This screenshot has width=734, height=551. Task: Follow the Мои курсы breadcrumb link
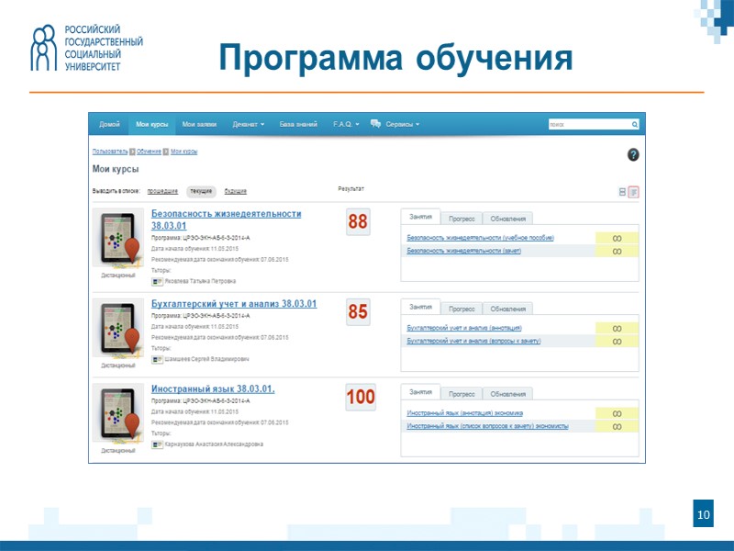184,152
